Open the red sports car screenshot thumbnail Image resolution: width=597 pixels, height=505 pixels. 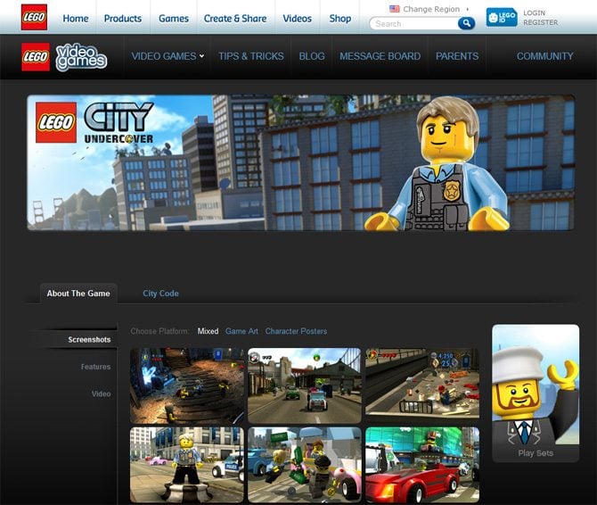[421, 464]
